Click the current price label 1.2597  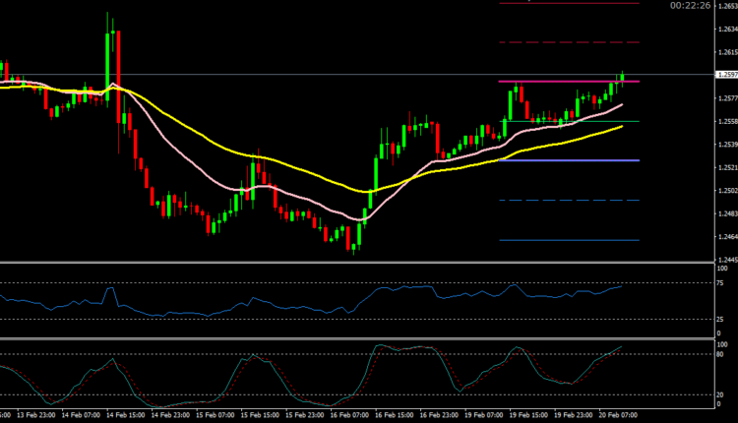click(x=726, y=75)
